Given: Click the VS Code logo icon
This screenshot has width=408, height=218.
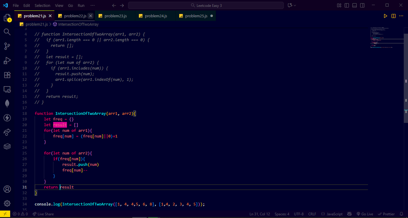Looking at the screenshot, I should click(5, 5).
